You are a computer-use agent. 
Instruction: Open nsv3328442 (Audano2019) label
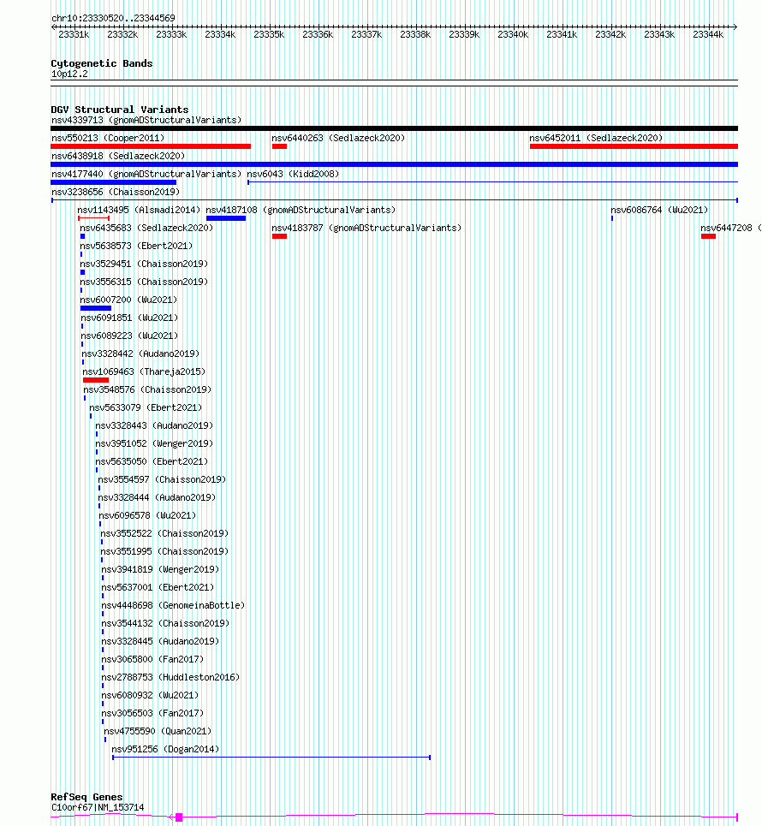[x=140, y=354]
